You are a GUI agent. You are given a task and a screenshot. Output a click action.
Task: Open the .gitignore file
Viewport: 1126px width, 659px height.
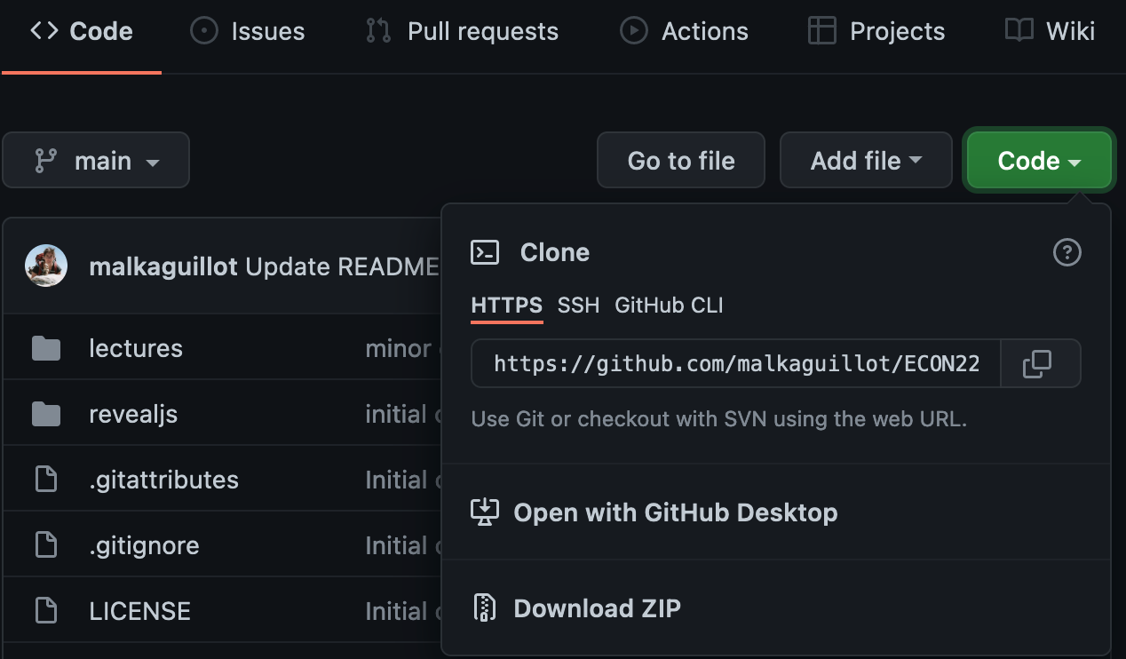pos(144,545)
